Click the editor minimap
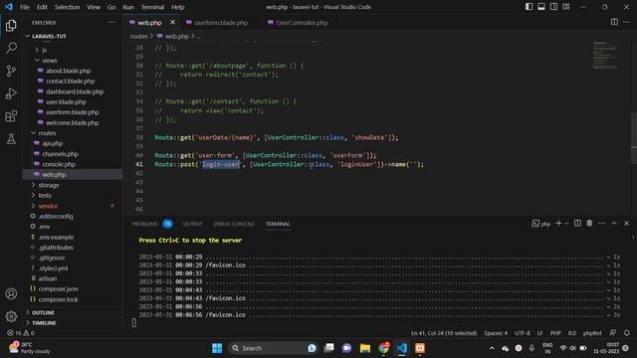The image size is (637, 358). (606, 55)
